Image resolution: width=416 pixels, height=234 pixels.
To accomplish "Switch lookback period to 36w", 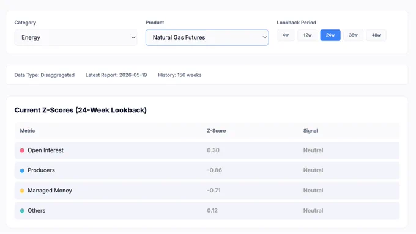I will 353,35.
